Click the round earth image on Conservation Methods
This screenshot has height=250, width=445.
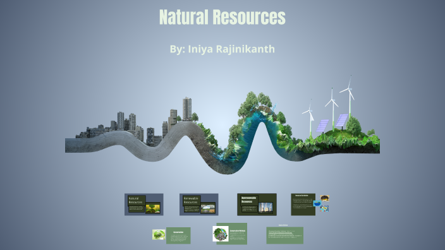(221, 234)
